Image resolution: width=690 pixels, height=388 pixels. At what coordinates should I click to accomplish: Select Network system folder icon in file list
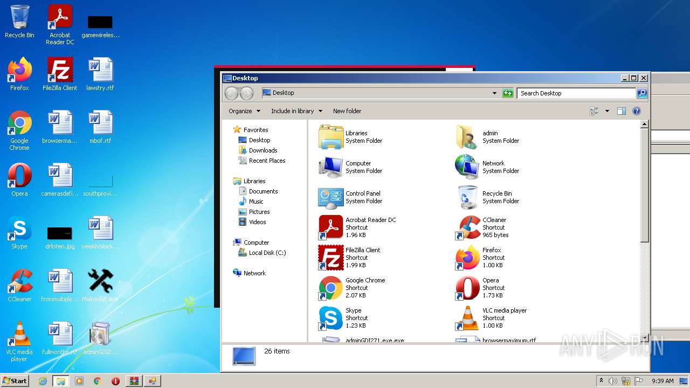coord(467,167)
